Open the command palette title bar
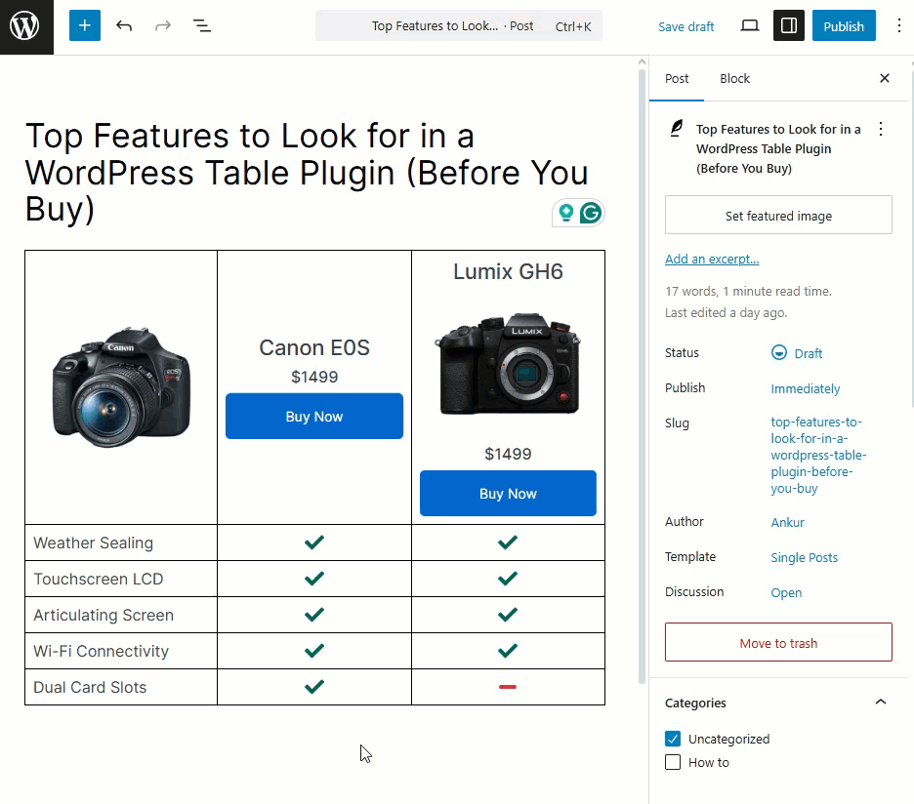914x804 pixels. tap(458, 25)
